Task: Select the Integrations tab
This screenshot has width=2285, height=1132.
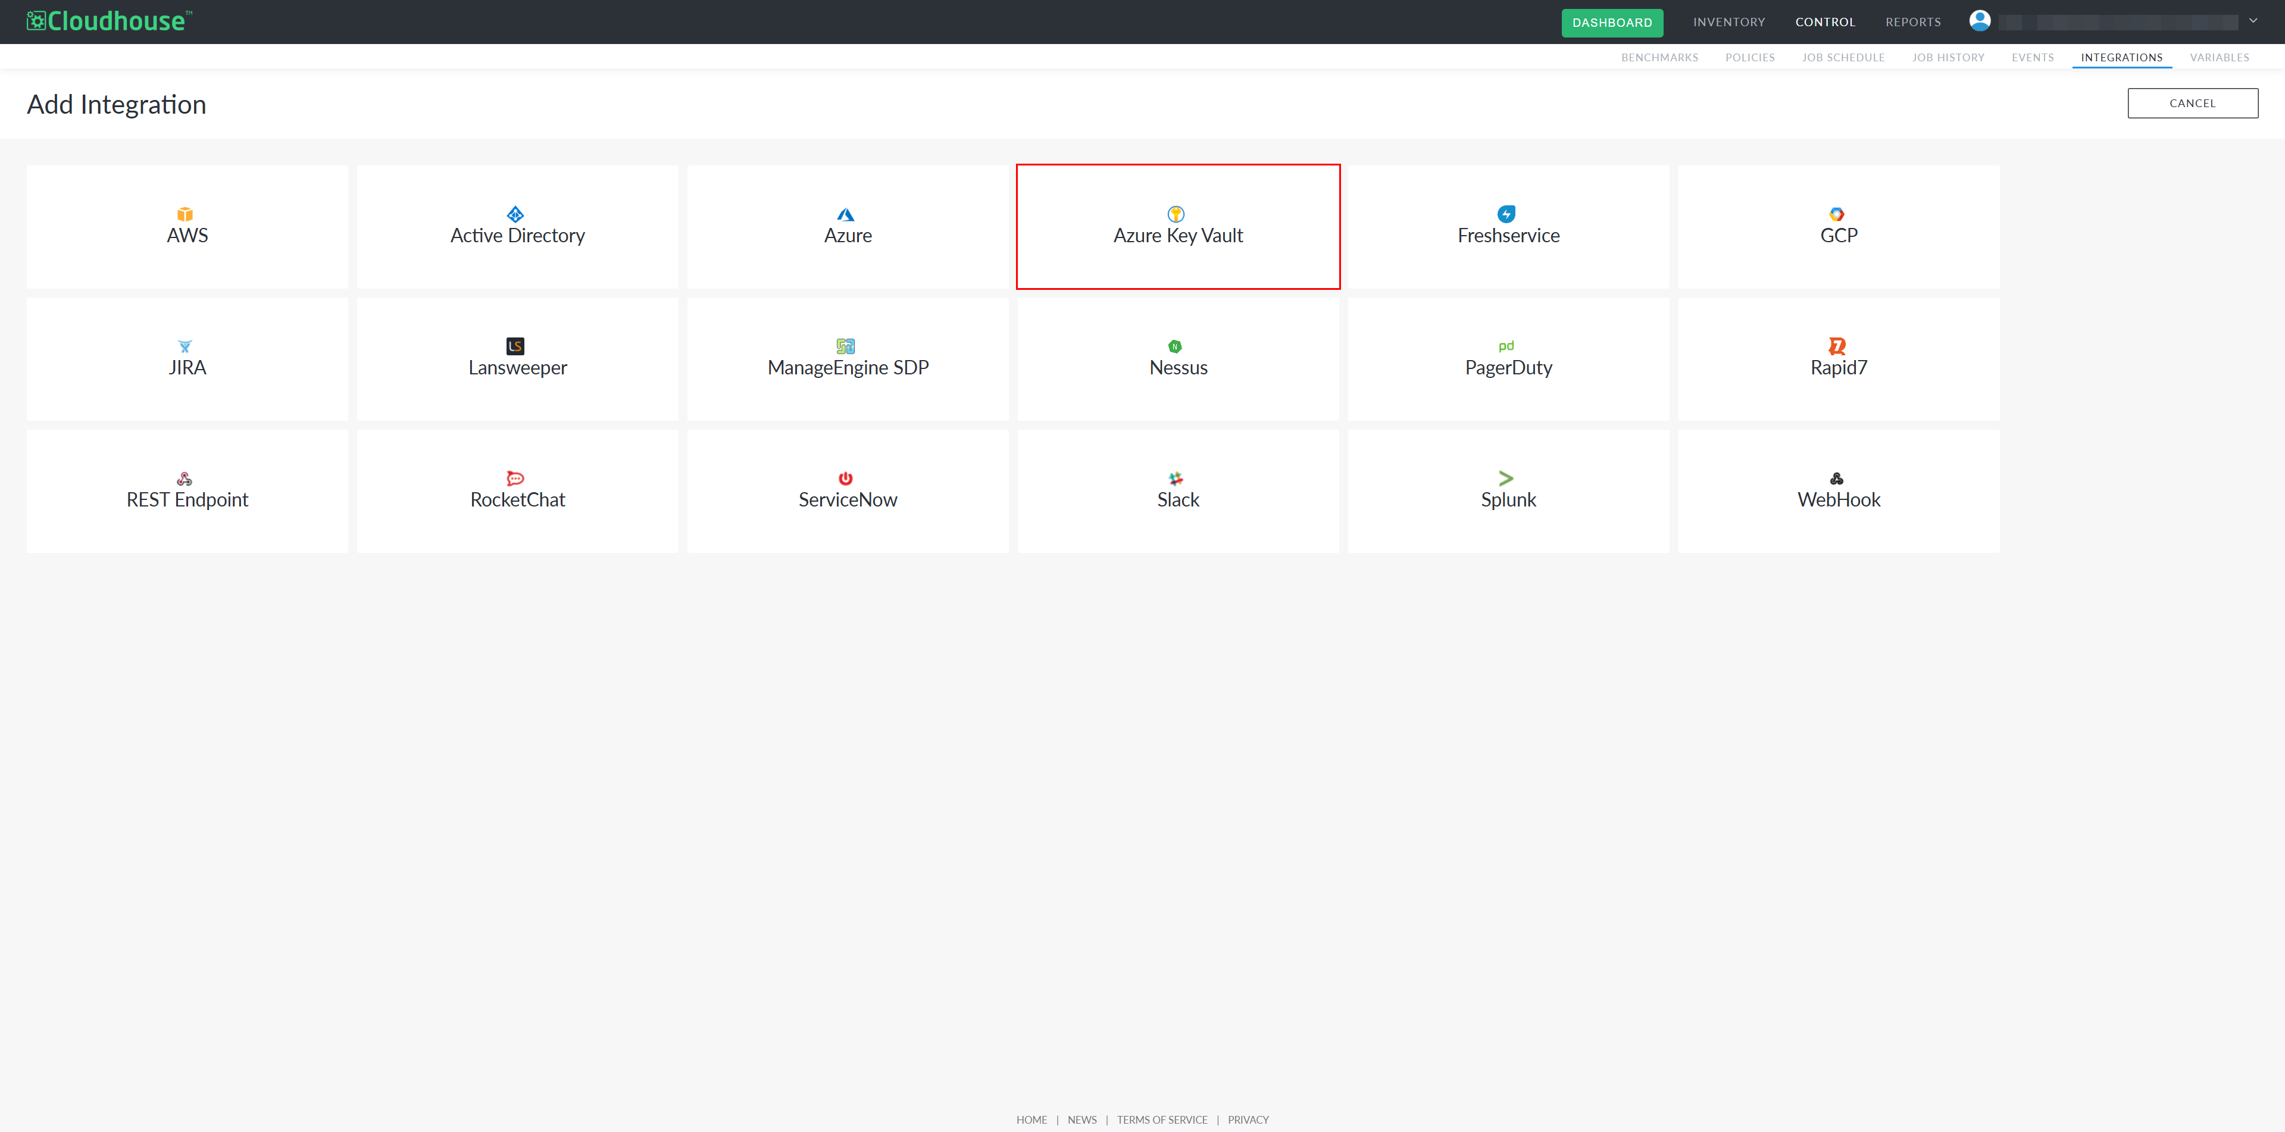Action: pos(2121,58)
